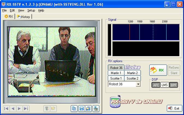
Task: Click the Slant correction button
Action: pos(174,73)
